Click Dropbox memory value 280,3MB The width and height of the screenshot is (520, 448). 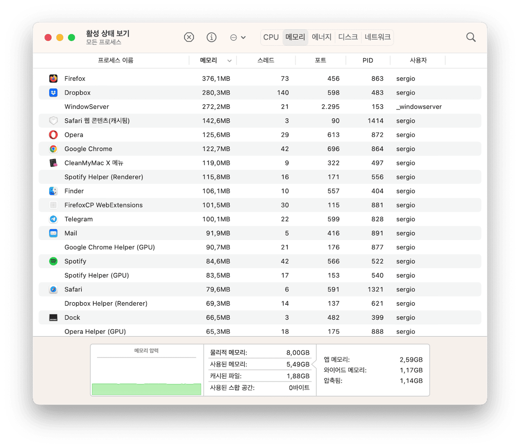[216, 93]
